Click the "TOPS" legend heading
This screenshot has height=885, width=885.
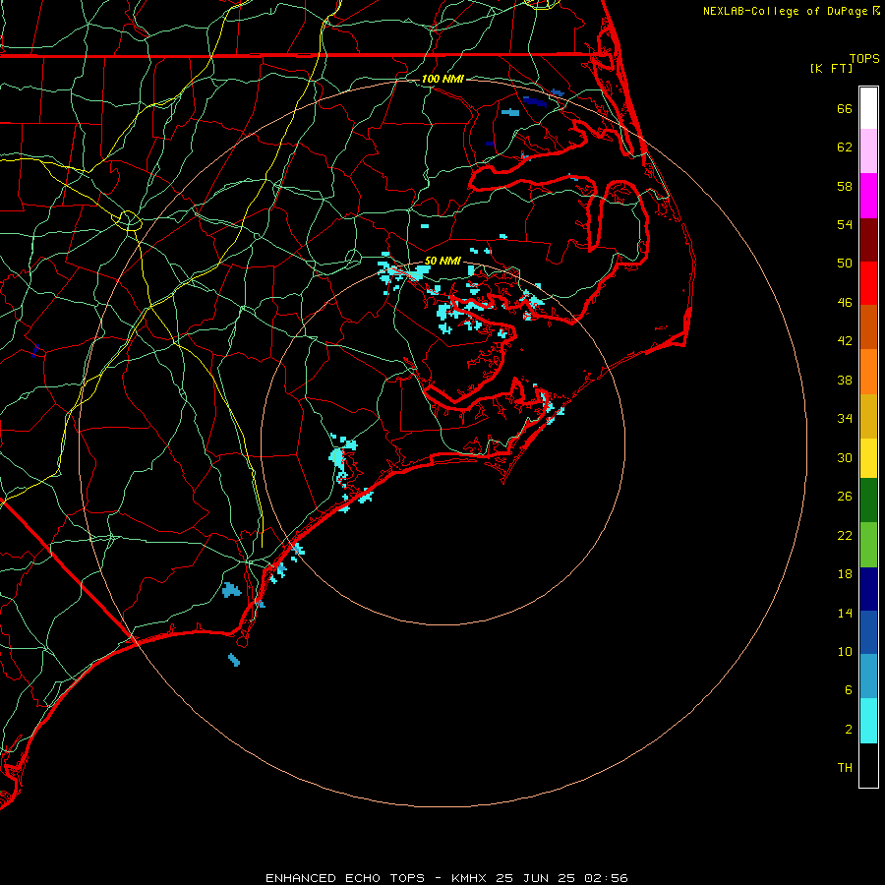(x=864, y=59)
